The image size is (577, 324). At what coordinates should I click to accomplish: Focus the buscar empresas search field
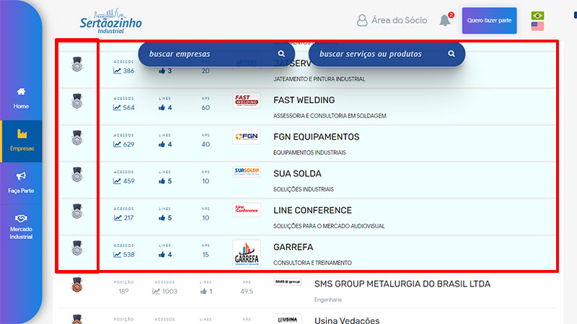tap(216, 54)
